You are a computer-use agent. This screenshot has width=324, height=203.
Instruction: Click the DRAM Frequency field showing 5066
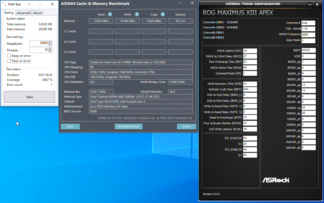click(x=308, y=35)
